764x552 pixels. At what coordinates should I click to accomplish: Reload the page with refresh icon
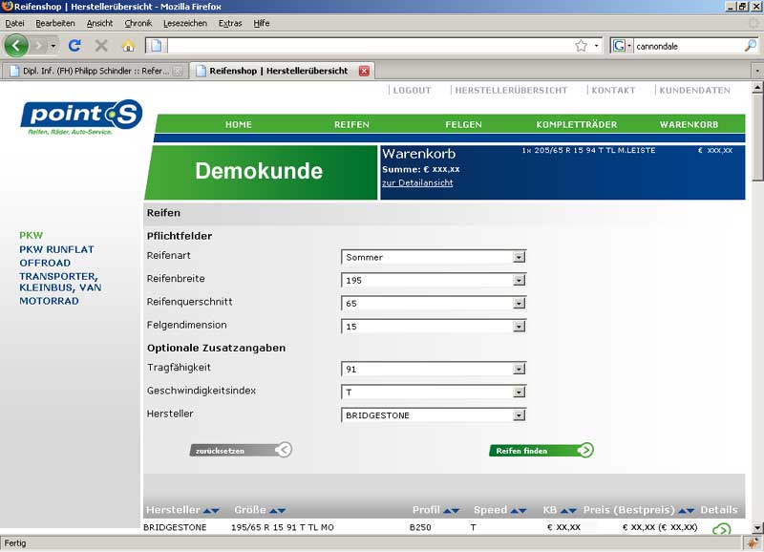coord(74,45)
